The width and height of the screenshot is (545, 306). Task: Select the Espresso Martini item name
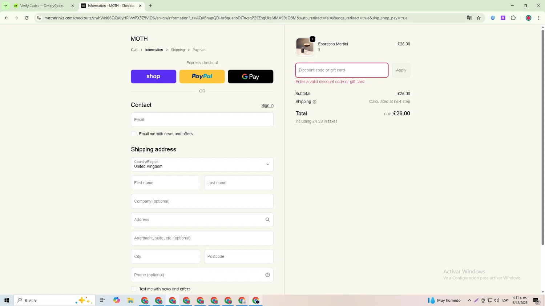[x=333, y=44]
